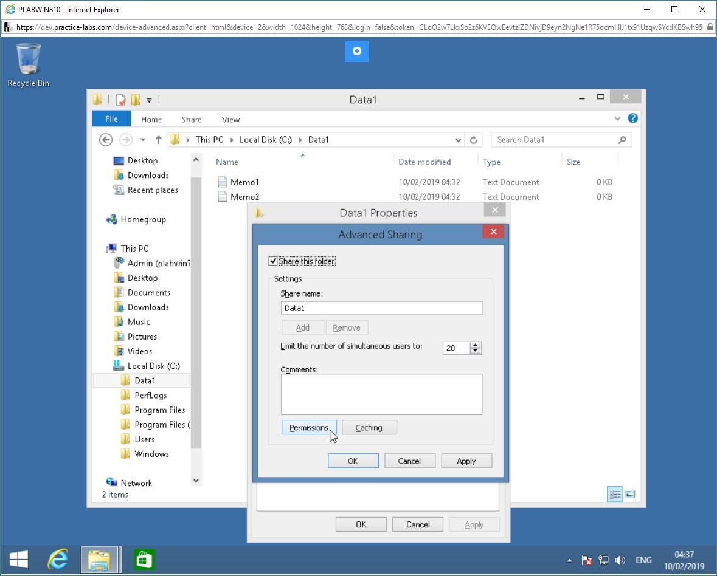This screenshot has height=576, width=717.
Task: Click the Comments text box
Action: point(381,395)
